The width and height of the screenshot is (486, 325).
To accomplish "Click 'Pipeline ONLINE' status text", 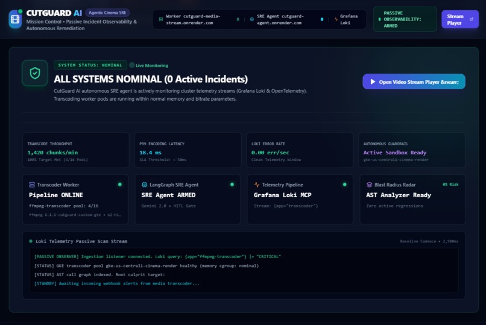I will pyautogui.click(x=56, y=195).
